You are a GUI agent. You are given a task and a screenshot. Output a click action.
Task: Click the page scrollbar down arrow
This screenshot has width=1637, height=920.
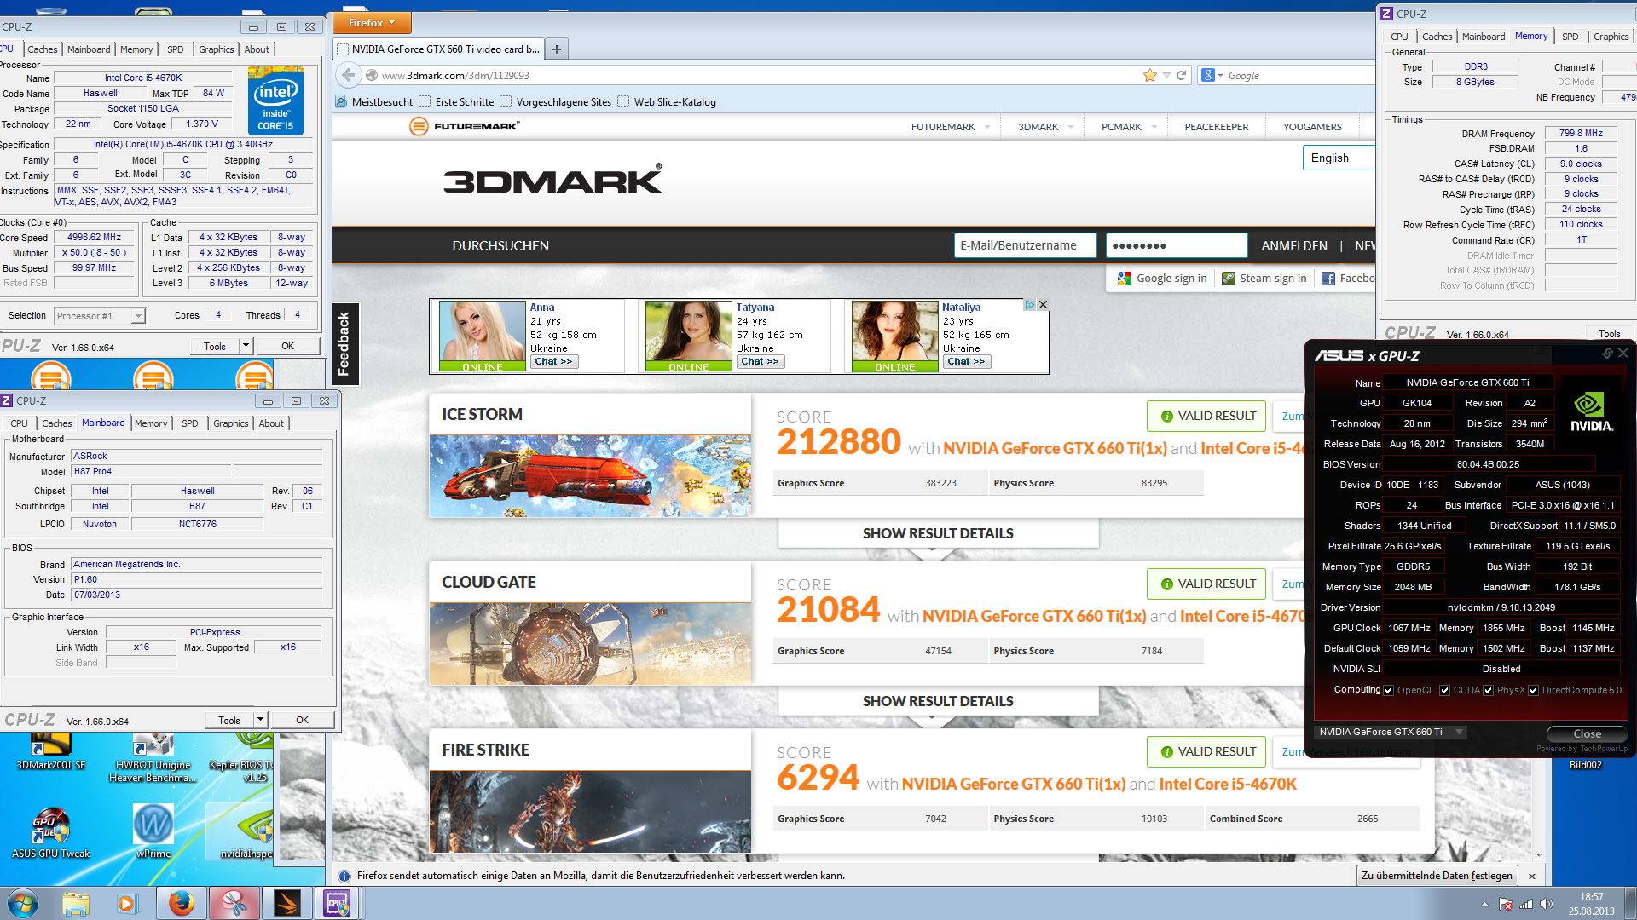point(1539,855)
